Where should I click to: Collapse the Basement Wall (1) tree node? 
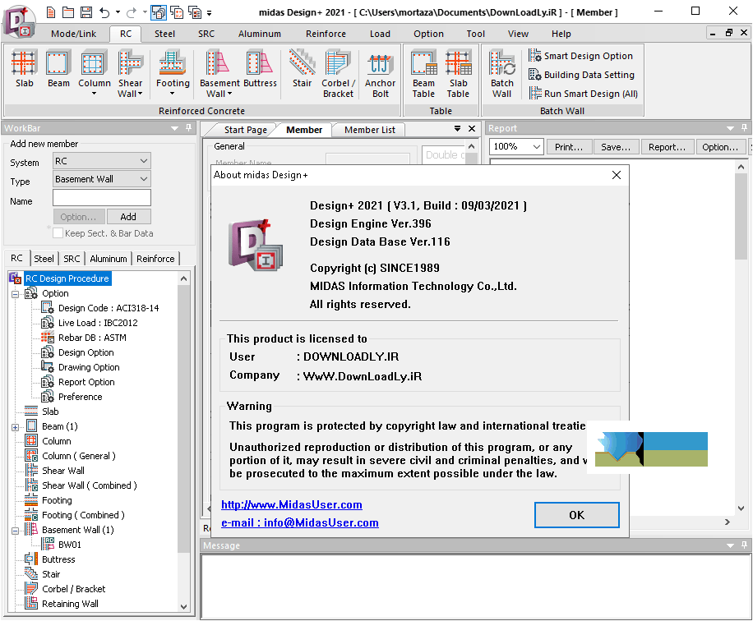pyautogui.click(x=16, y=531)
